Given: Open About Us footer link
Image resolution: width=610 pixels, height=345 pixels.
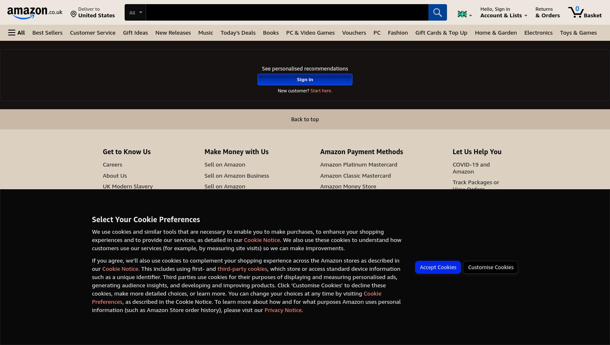Looking at the screenshot, I should pyautogui.click(x=115, y=176).
